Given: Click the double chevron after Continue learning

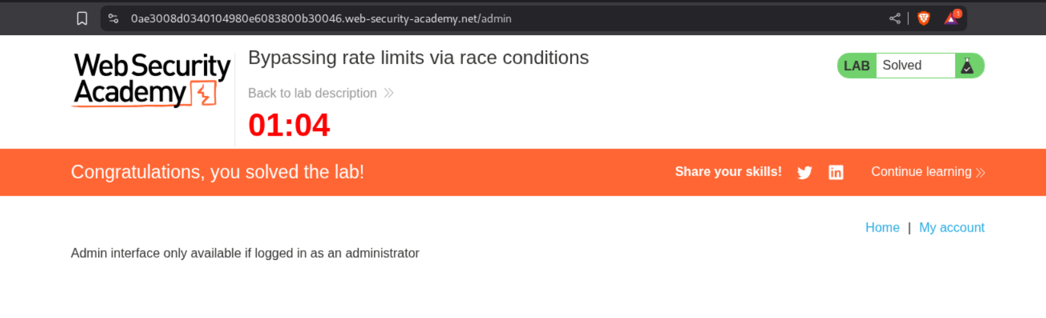Looking at the screenshot, I should pyautogui.click(x=980, y=172).
